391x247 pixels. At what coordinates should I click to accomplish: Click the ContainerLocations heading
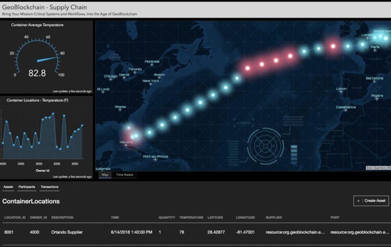tap(31, 201)
